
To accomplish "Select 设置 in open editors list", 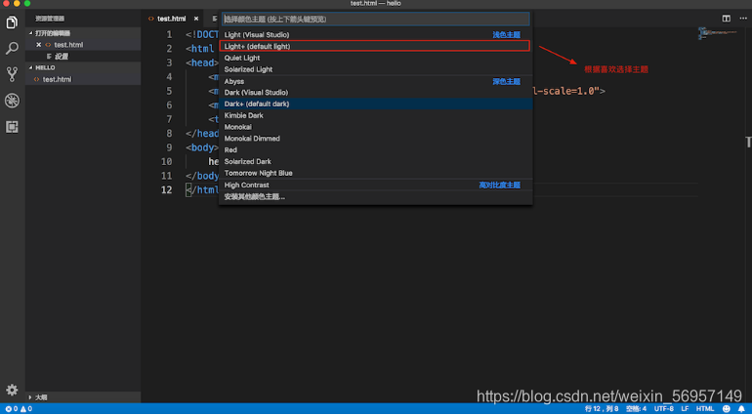I will [83, 56].
